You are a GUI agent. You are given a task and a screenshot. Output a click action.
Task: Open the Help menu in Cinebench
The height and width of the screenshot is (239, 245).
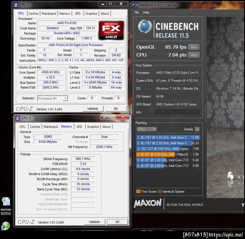click(146, 13)
